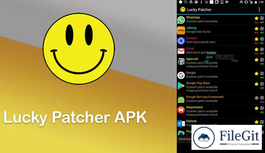Click 'Nothing to patch here.' under Cortana

201,42
